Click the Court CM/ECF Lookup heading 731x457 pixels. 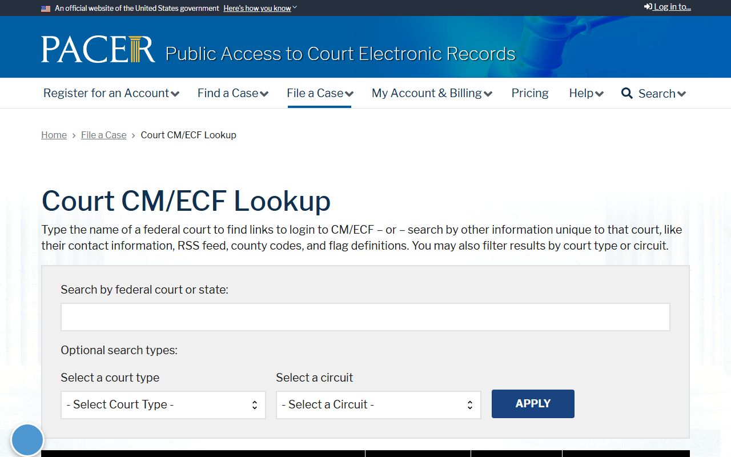point(186,201)
